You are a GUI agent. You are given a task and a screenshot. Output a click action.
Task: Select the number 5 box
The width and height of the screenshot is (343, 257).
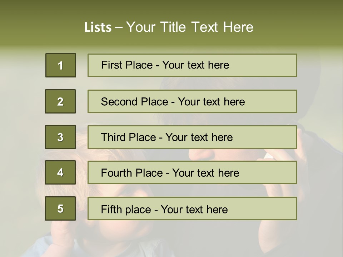pos(60,208)
